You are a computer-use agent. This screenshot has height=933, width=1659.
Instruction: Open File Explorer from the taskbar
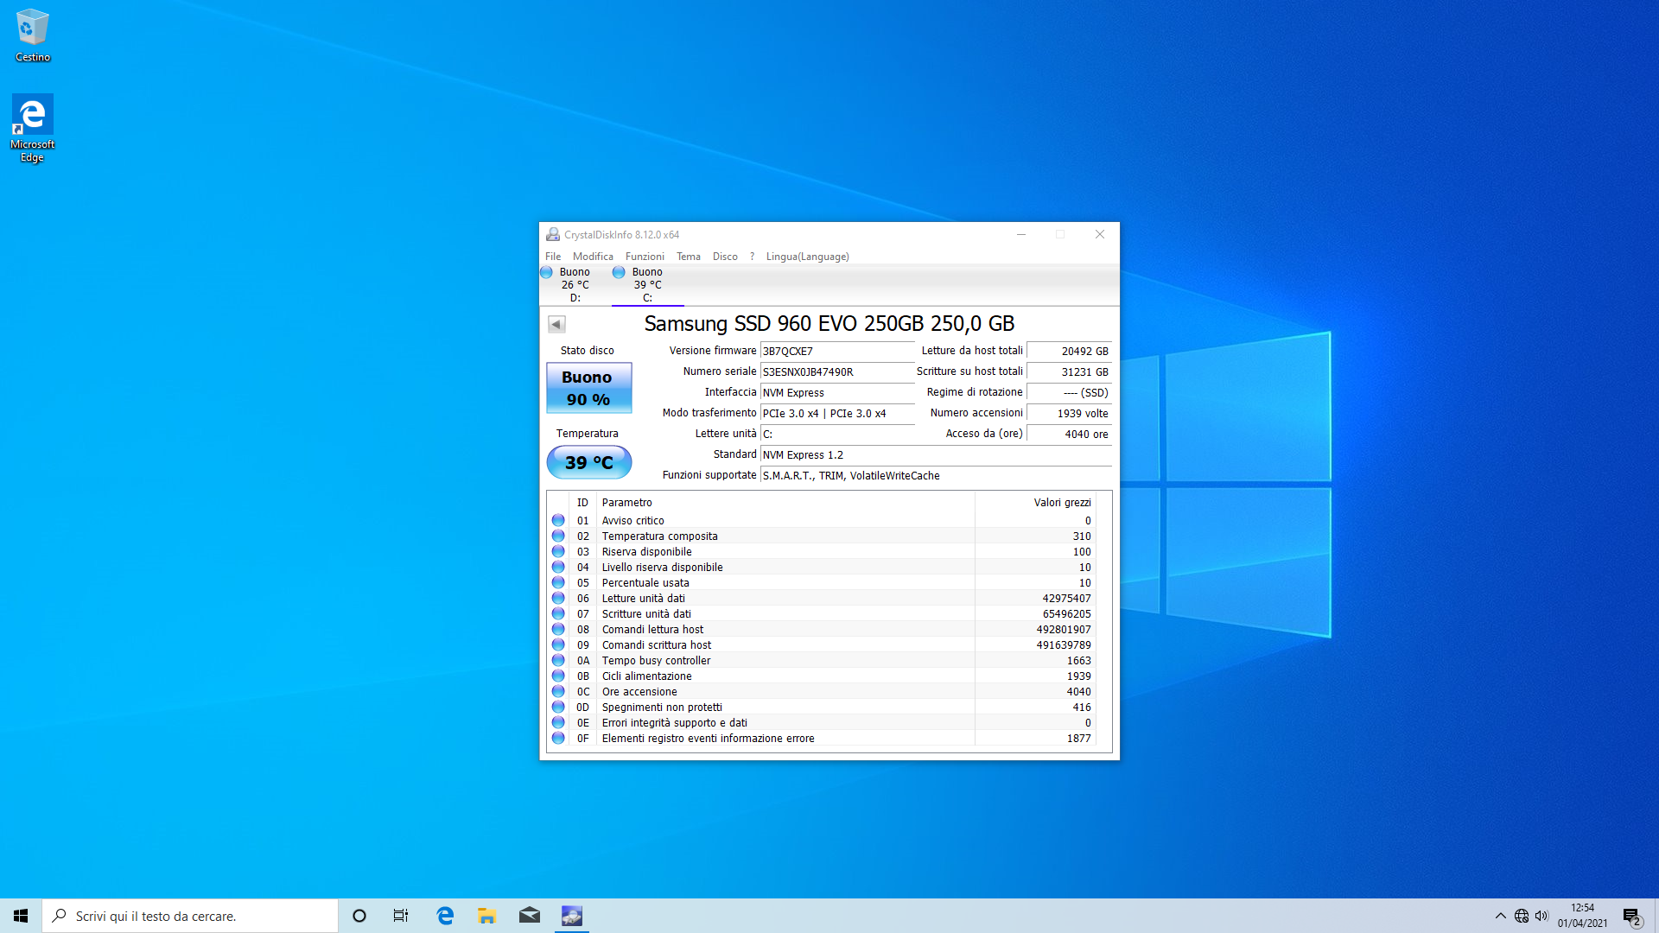pos(487,916)
